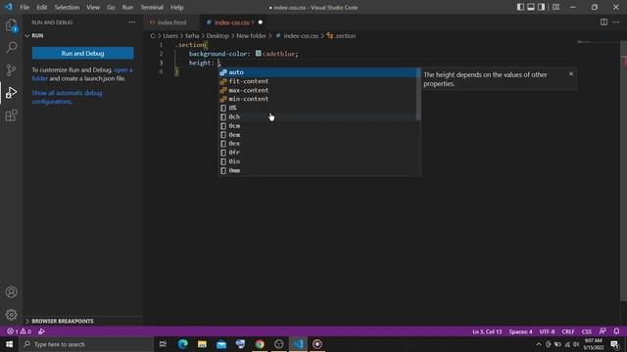Click the Type here to search box
Viewport: 627px width, 352px height.
tap(87, 344)
